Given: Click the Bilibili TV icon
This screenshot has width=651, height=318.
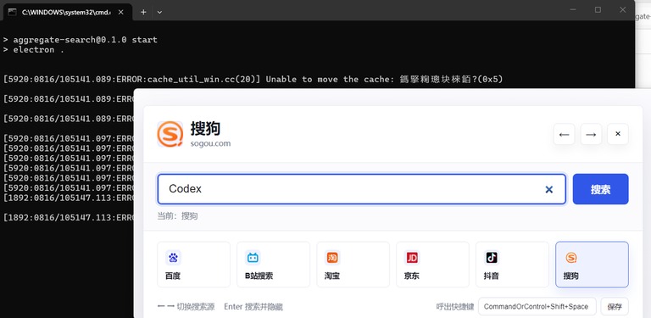Looking at the screenshot, I should click(253, 258).
